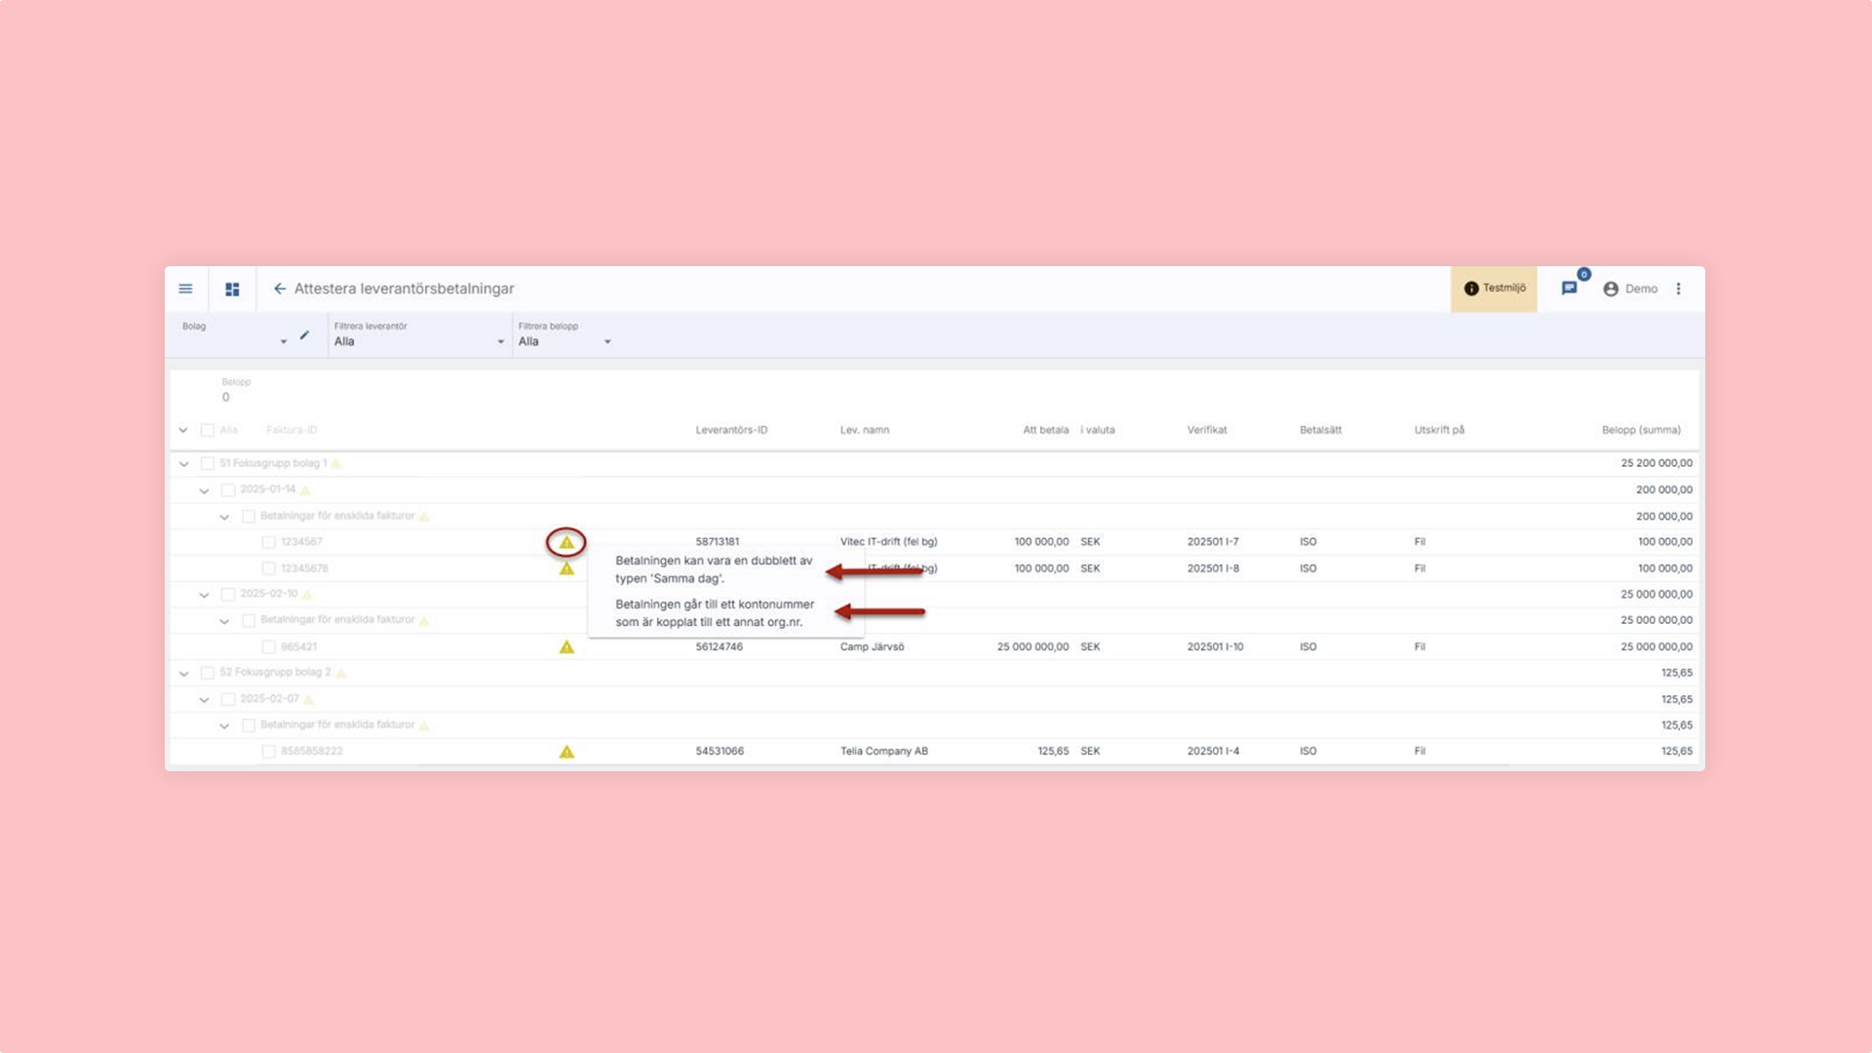Toggle the Alla select-all checkbox
This screenshot has width=1872, height=1053.
(x=207, y=430)
